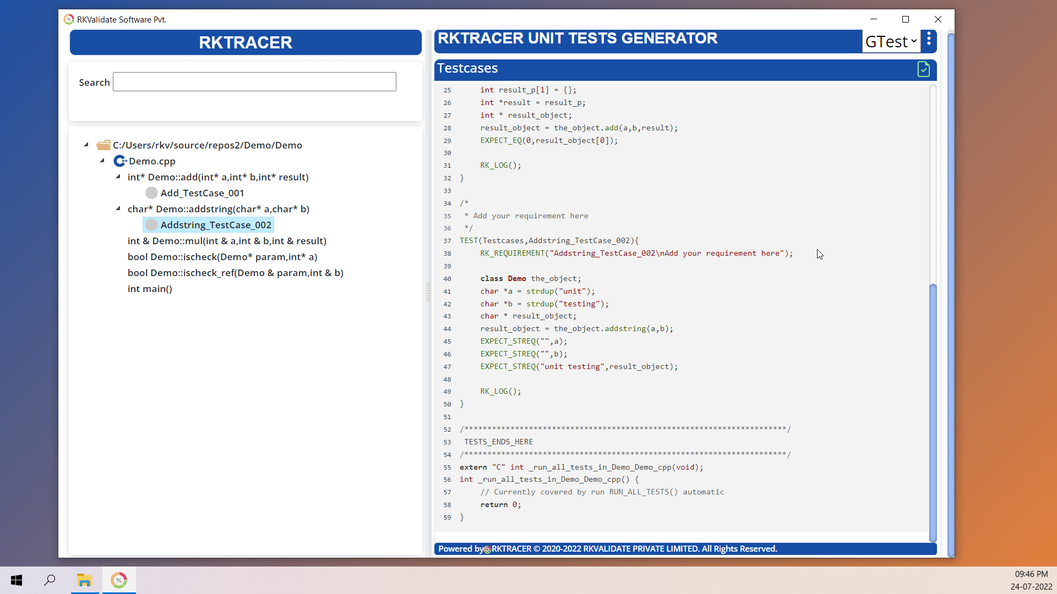Image resolution: width=1057 pixels, height=594 pixels.
Task: Click the C:/Users/rkv/source/repos2 folder icon
Action: coord(103,144)
